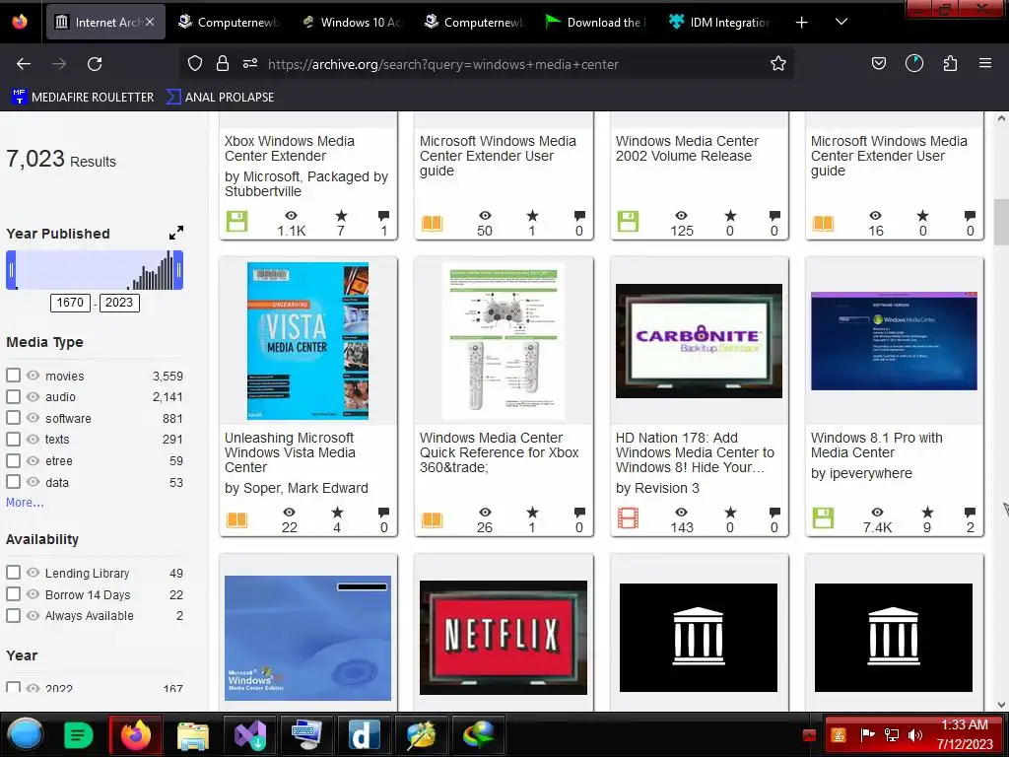Check the Borrow 14 Days checkbox
The height and width of the screenshot is (757, 1009).
[13, 594]
